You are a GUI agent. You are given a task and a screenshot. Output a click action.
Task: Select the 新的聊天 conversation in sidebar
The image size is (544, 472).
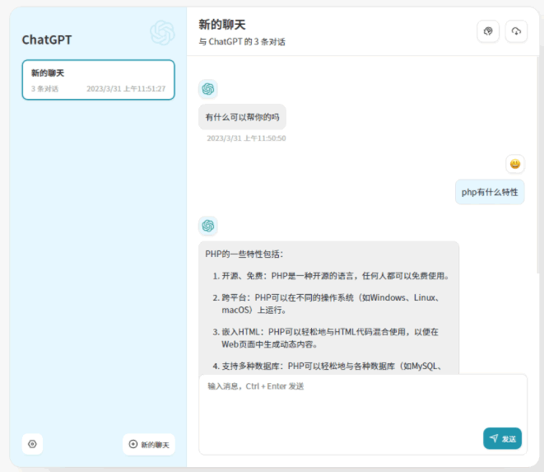point(98,80)
